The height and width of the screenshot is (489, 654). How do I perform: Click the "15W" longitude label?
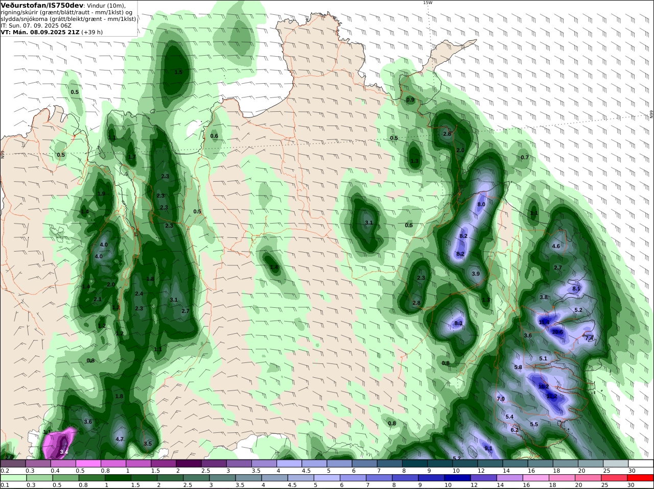pos(427,3)
